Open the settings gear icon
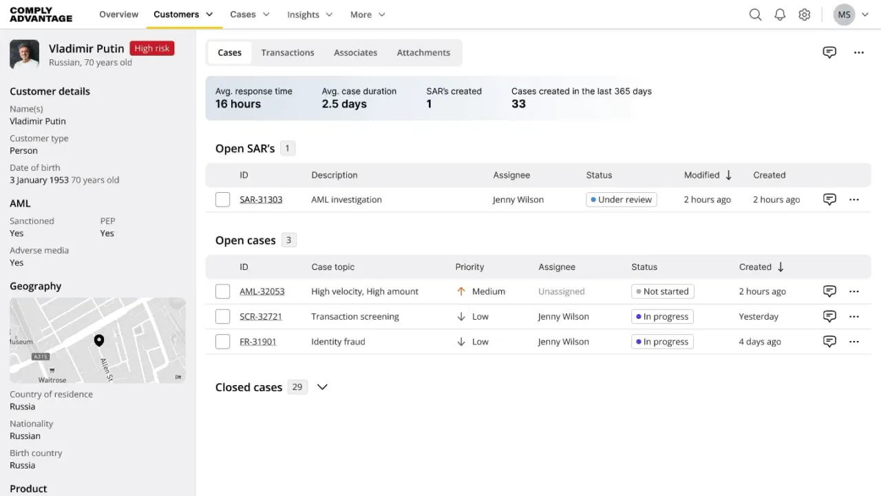Image resolution: width=881 pixels, height=496 pixels. [804, 14]
